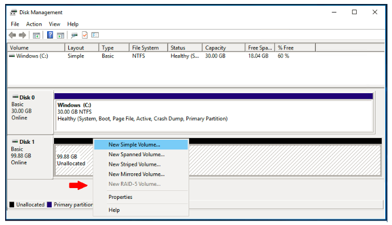Click the 60 % free cell

coord(283,56)
